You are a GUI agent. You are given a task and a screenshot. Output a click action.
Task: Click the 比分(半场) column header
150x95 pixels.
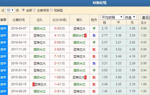click(x=60, y=20)
